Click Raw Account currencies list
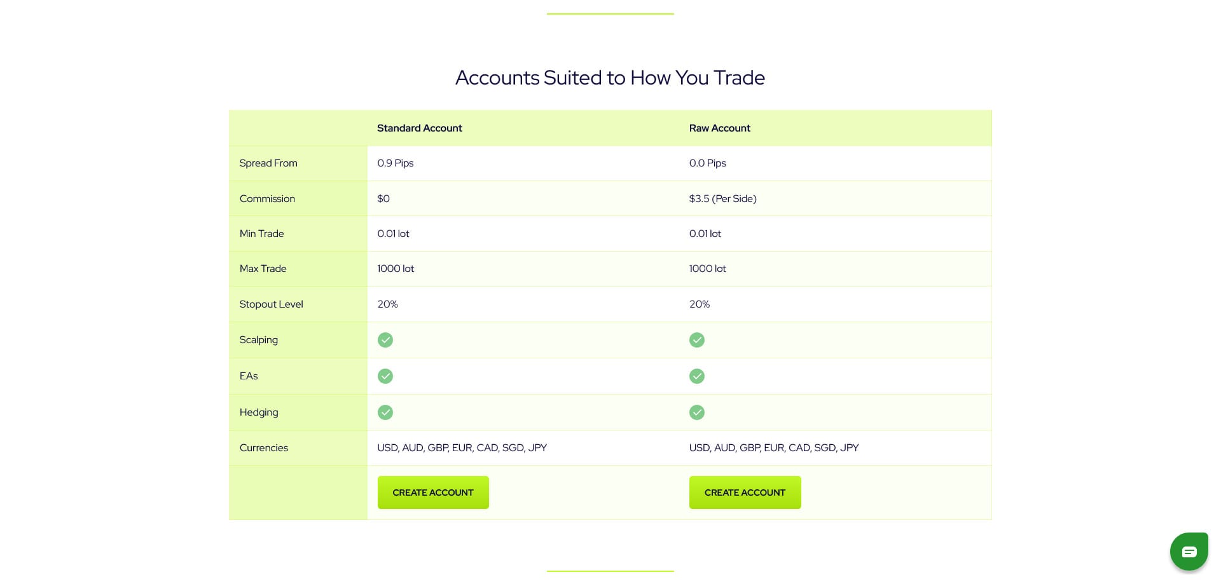 tap(773, 448)
